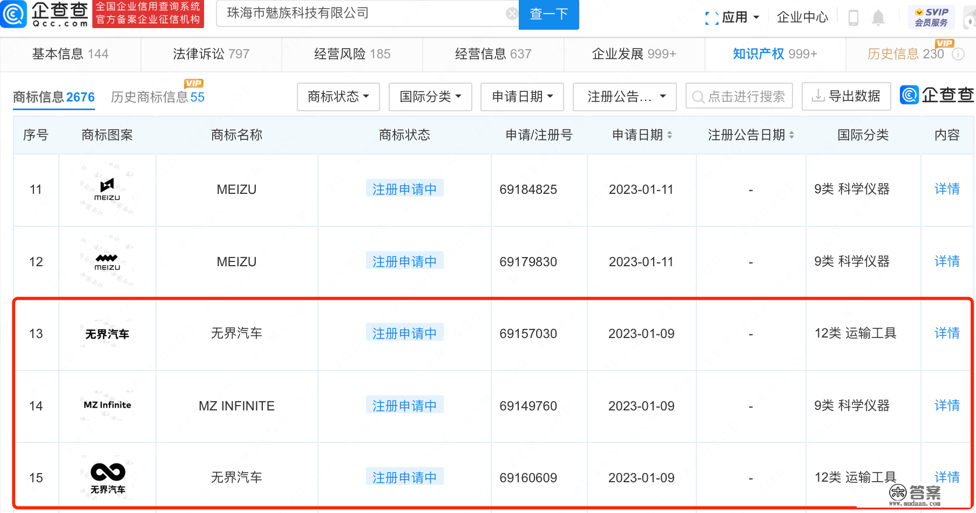Screen dimensions: 976x513
Task: Click the Qcc.com logo icon
Action: coord(13,14)
